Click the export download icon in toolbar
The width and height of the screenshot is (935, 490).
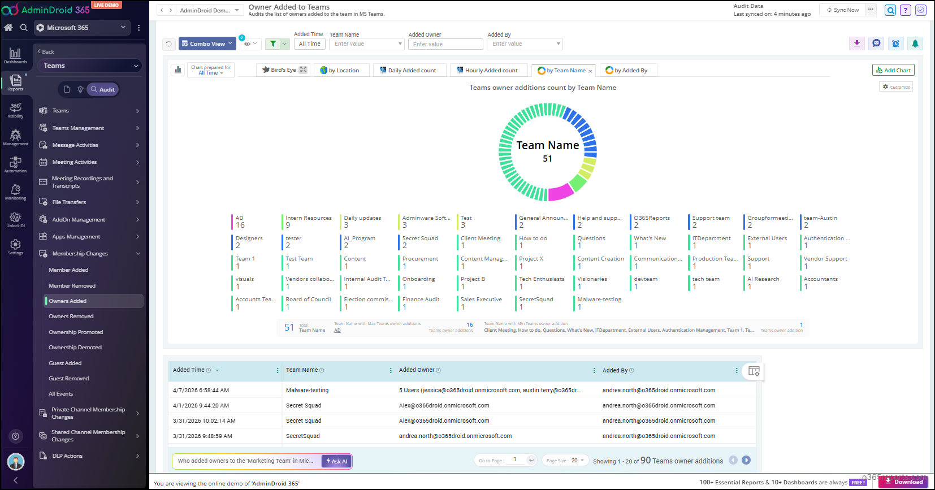click(857, 44)
